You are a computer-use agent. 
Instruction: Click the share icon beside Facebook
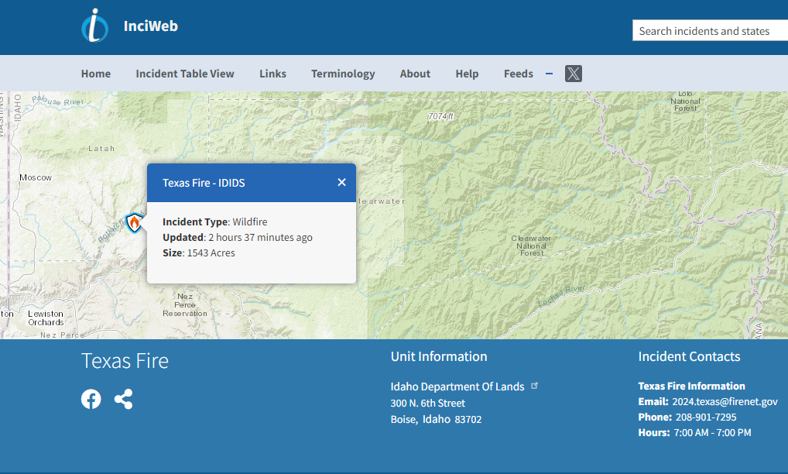[x=123, y=399]
